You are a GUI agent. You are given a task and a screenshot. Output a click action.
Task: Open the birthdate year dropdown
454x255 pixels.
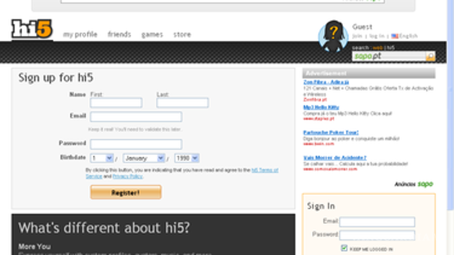click(x=187, y=158)
